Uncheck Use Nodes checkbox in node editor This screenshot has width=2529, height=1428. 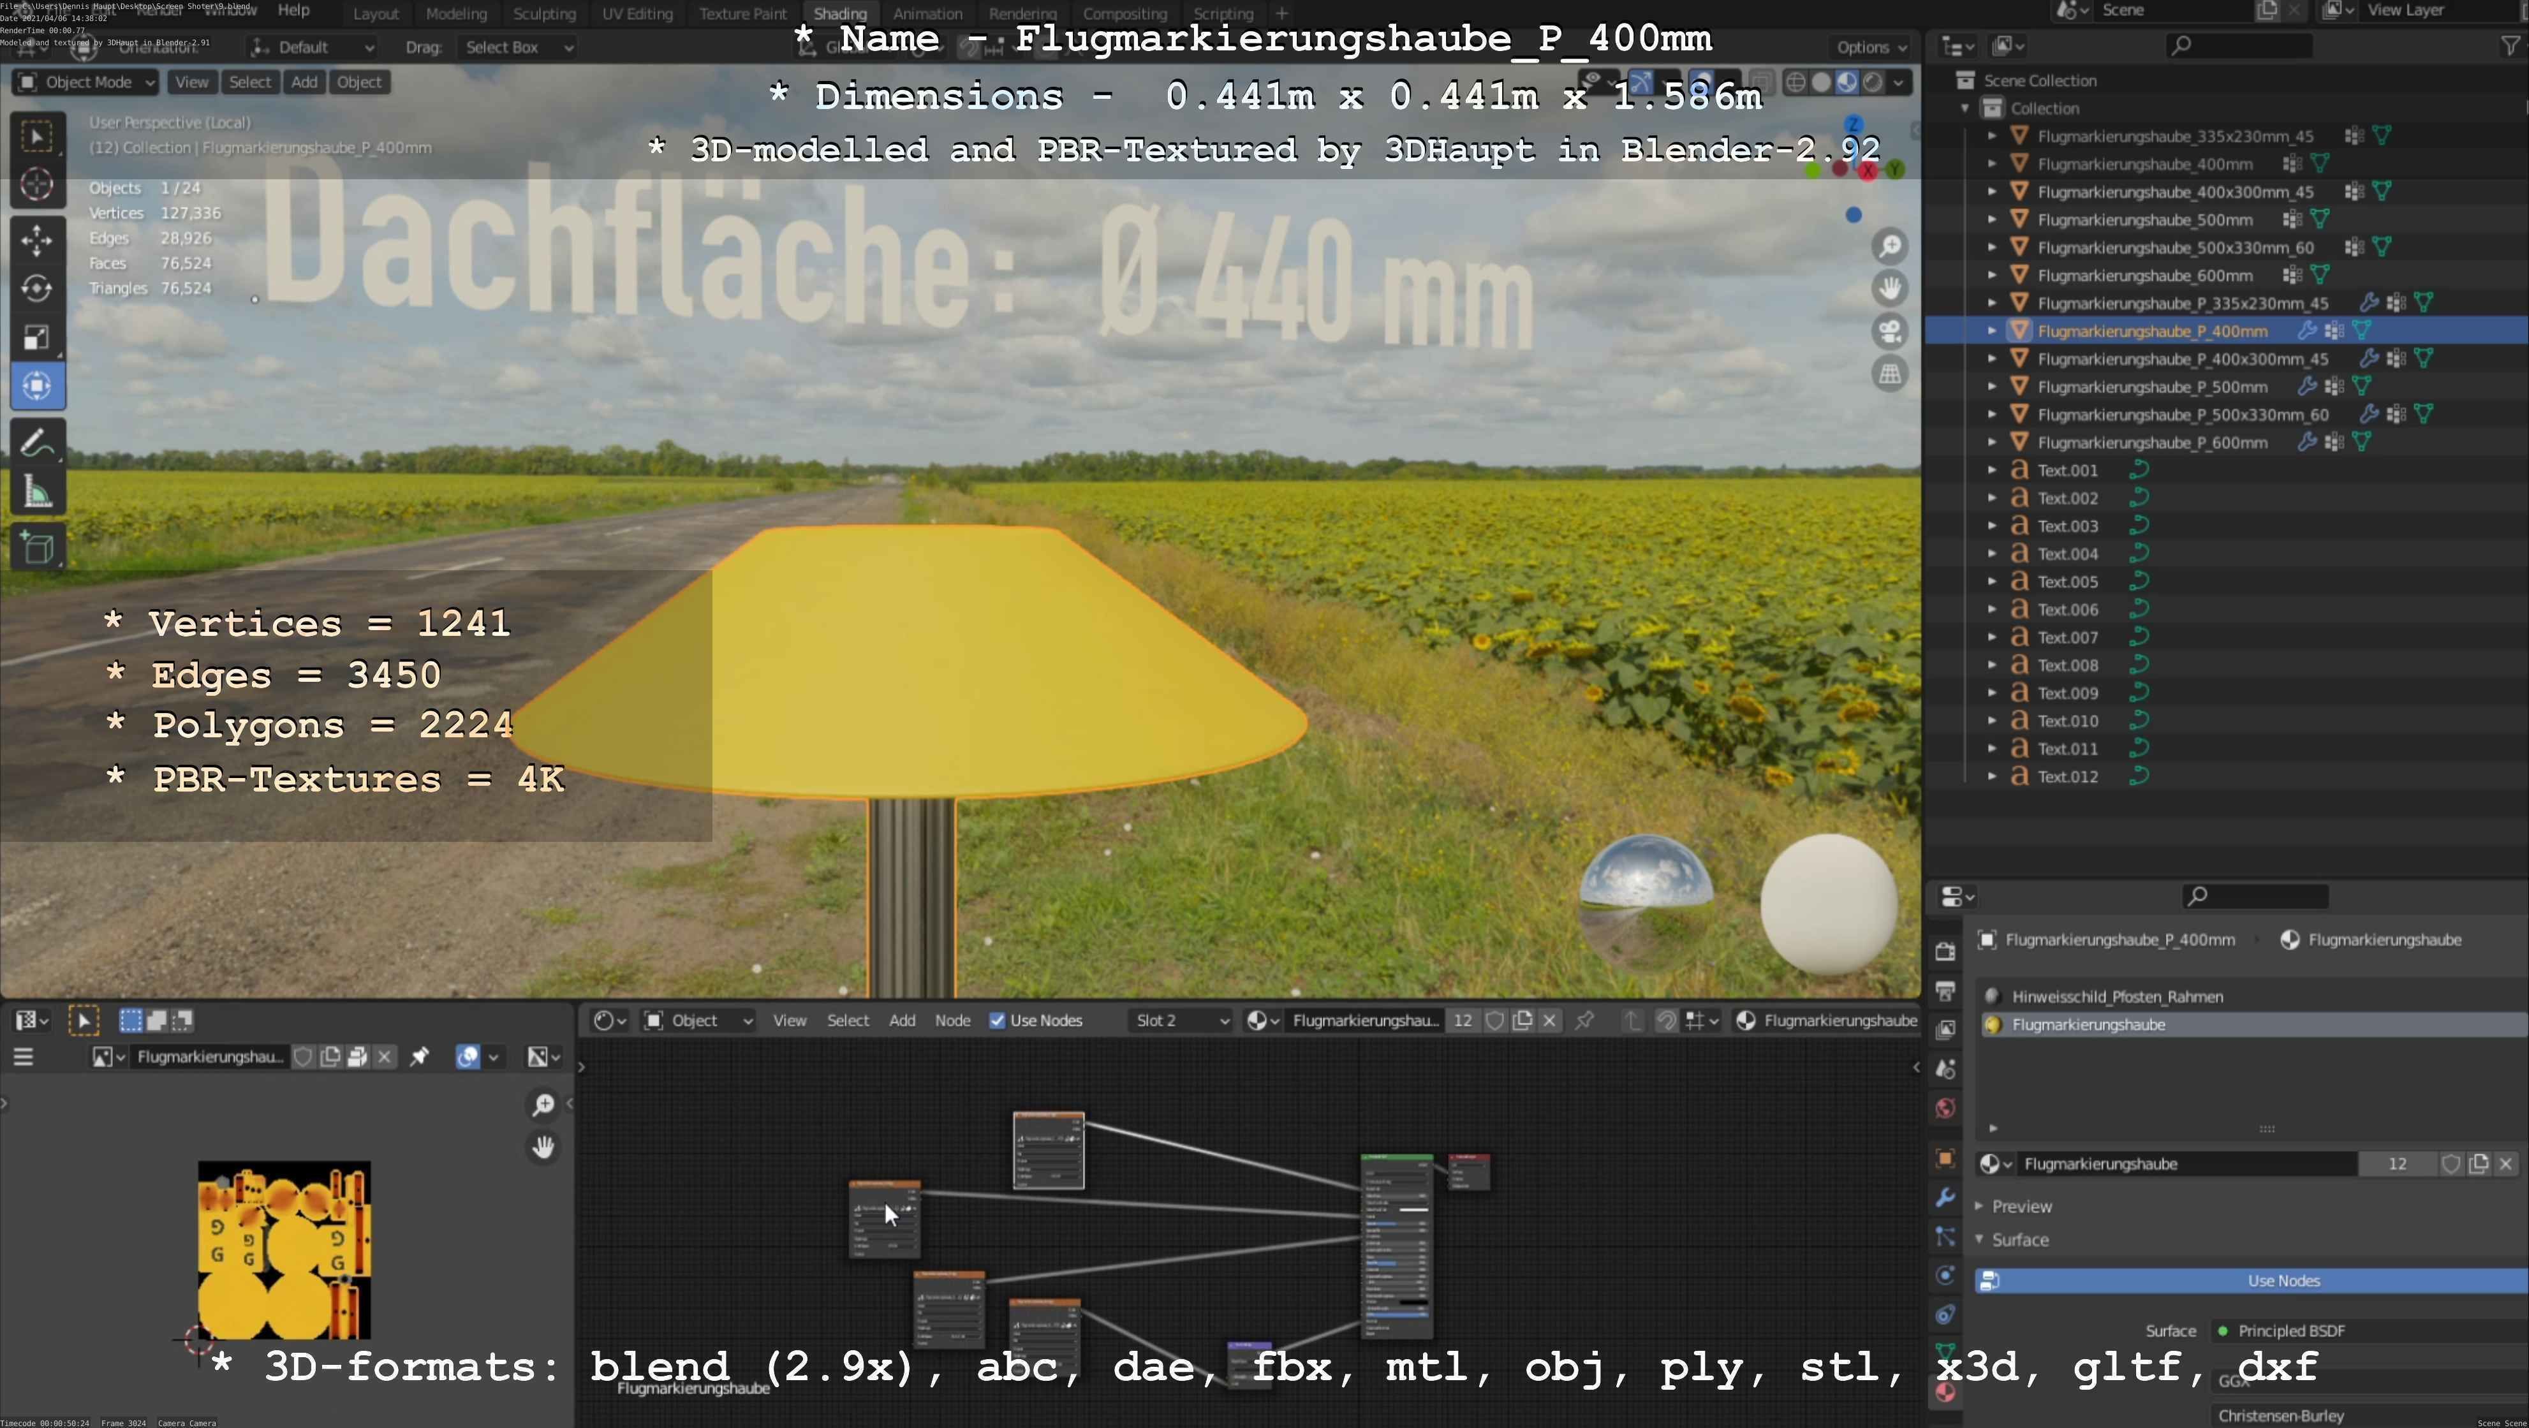[x=998, y=1020]
